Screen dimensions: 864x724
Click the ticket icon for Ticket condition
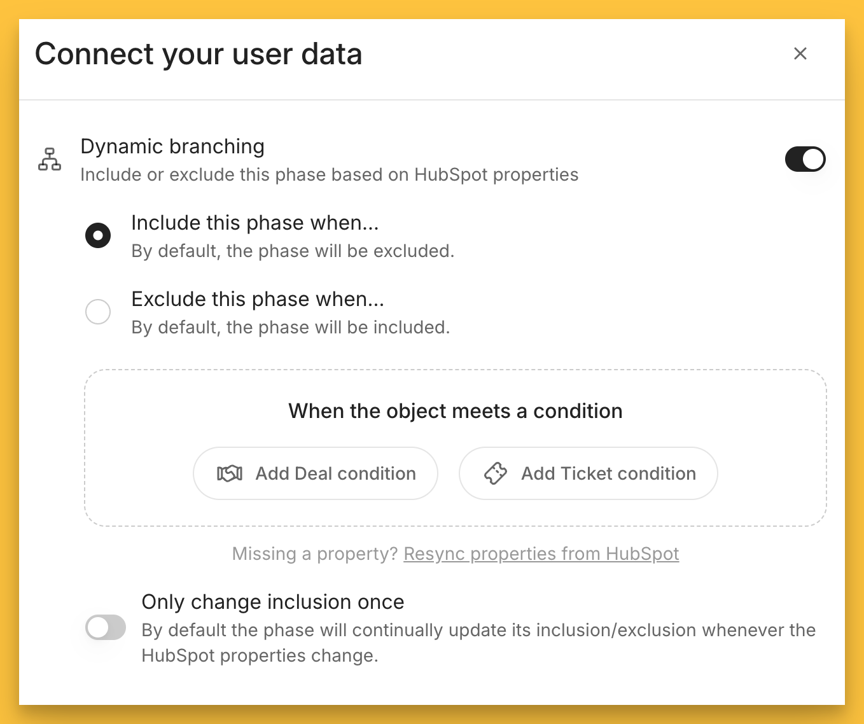coord(496,473)
